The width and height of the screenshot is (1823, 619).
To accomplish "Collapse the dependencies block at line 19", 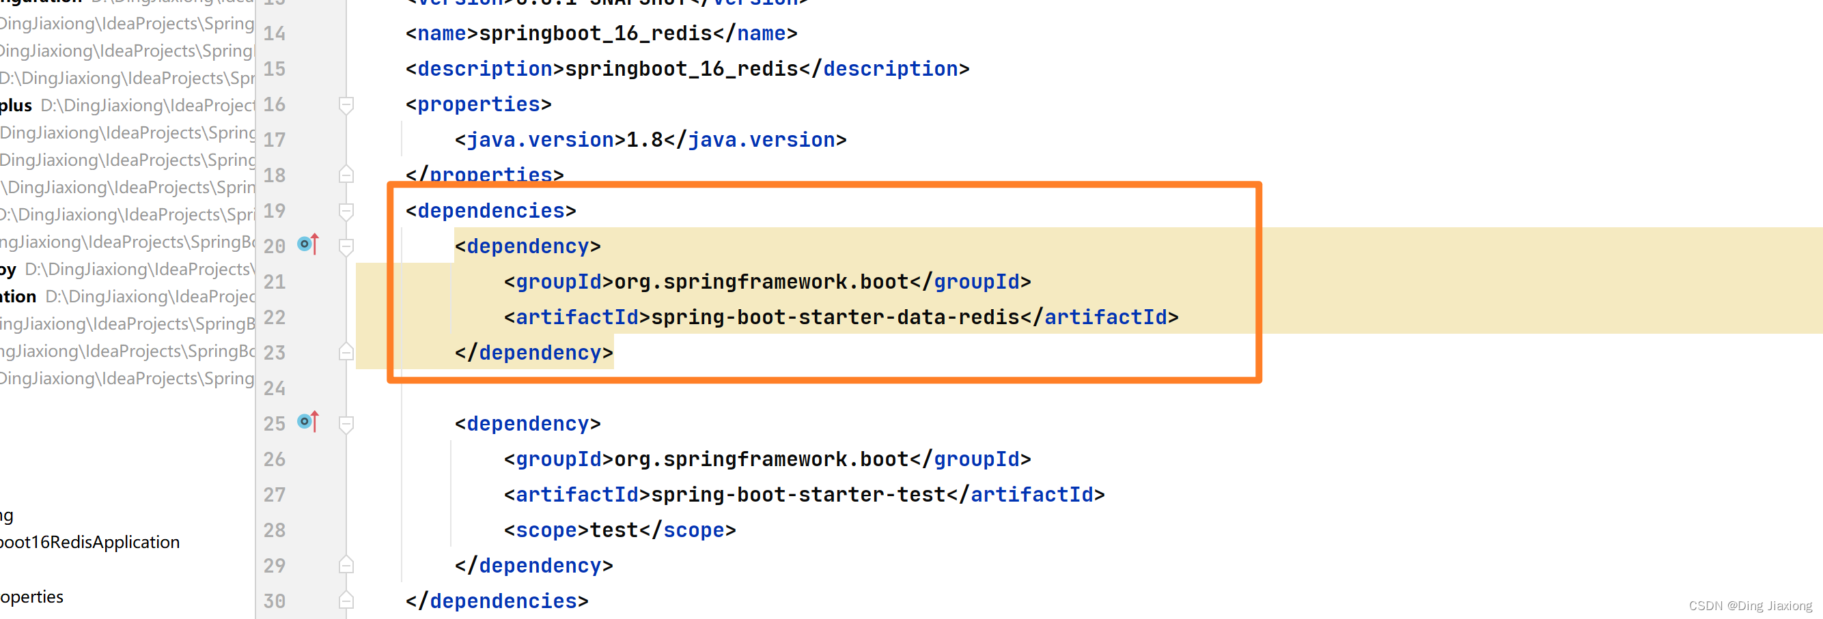I will (346, 212).
